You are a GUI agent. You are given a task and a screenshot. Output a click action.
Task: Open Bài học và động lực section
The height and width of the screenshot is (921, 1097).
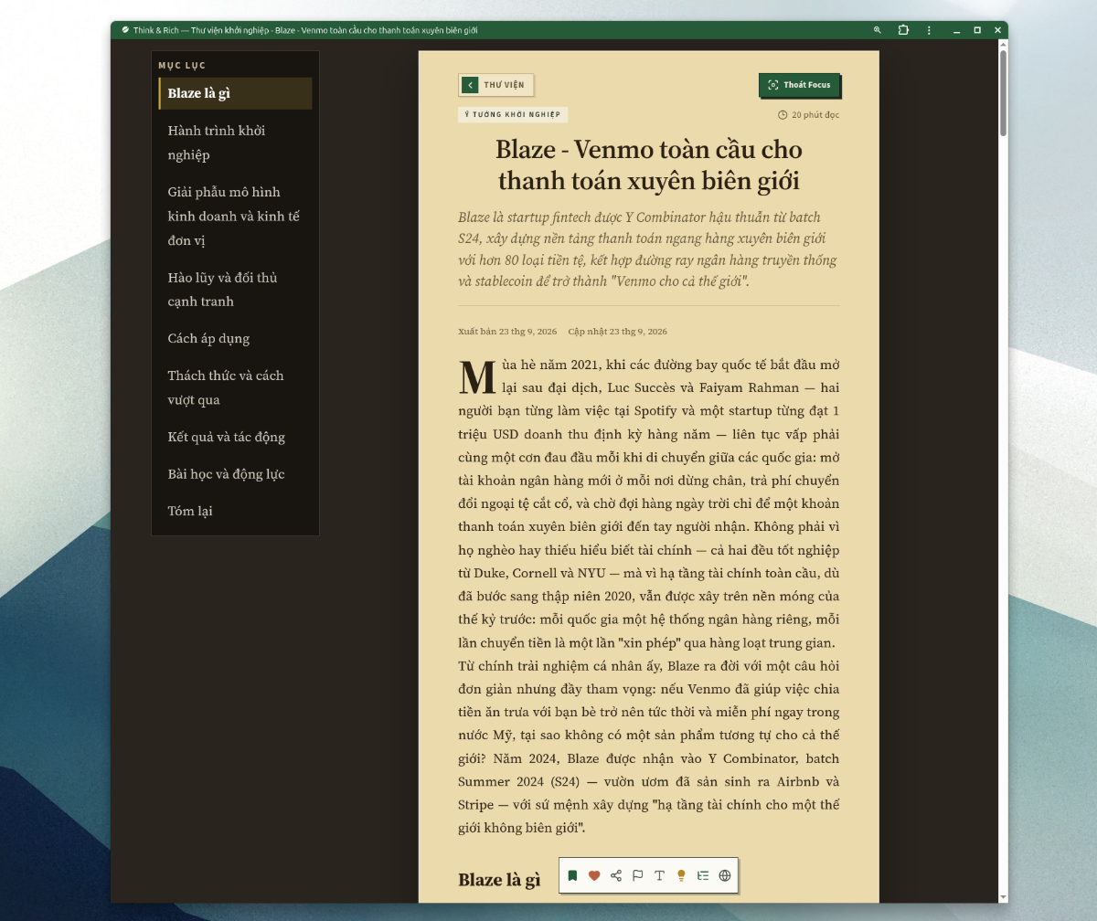pos(235,474)
